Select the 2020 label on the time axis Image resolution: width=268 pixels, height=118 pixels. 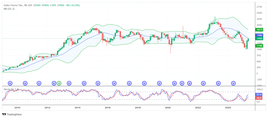[168, 108]
